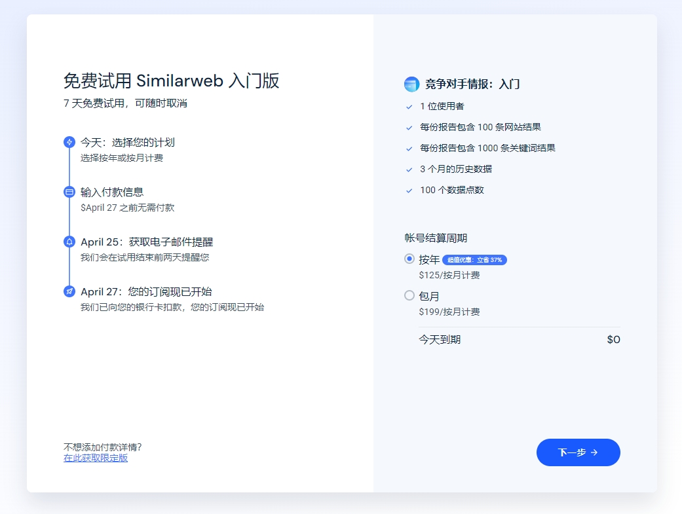Click the 超值优惠：立省 37% badge

[x=474, y=259]
